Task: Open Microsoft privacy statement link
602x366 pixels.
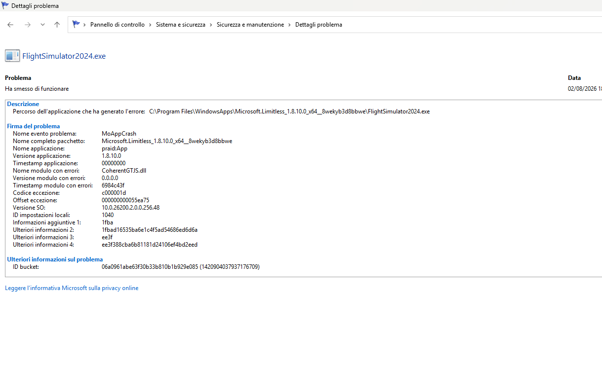Action: click(x=72, y=288)
